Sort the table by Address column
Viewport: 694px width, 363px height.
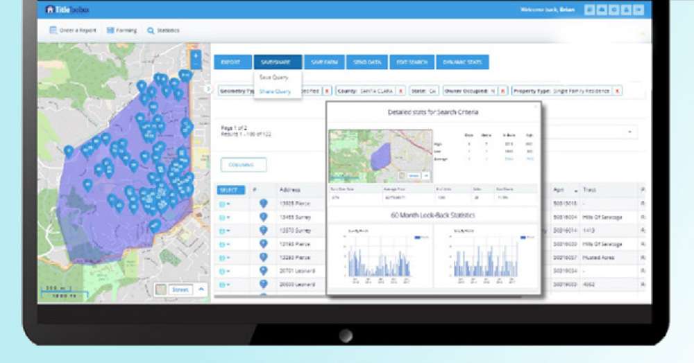point(290,190)
